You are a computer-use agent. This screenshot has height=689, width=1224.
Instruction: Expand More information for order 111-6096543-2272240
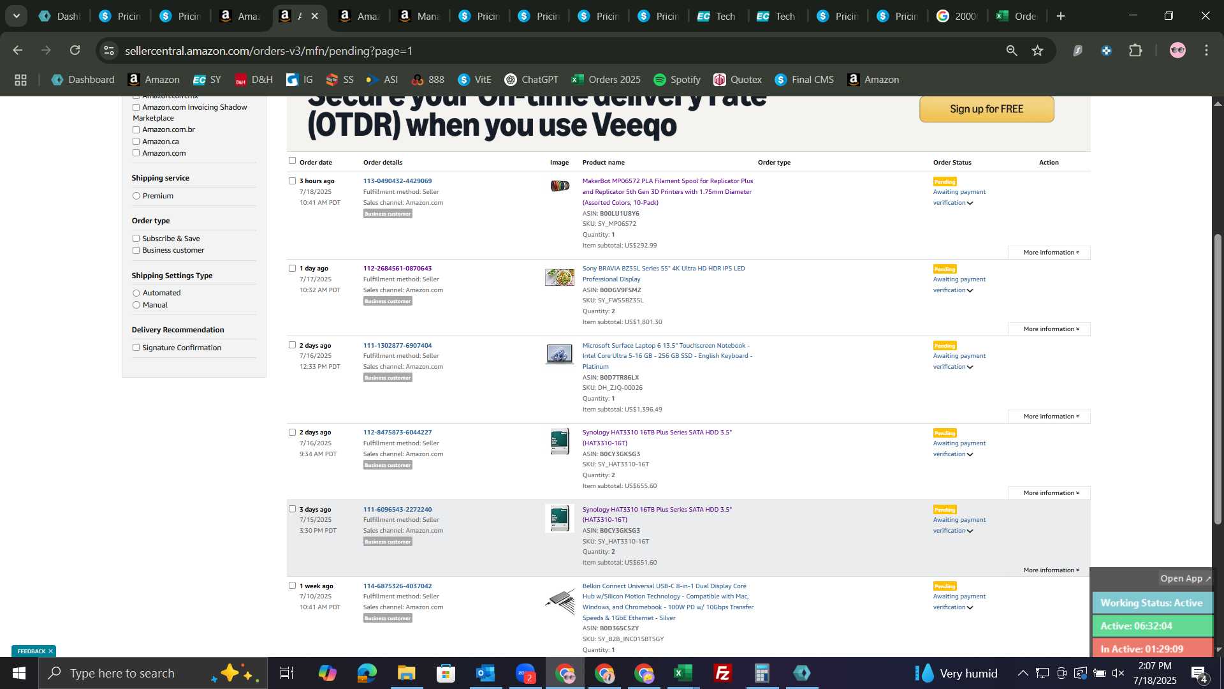[1051, 570]
